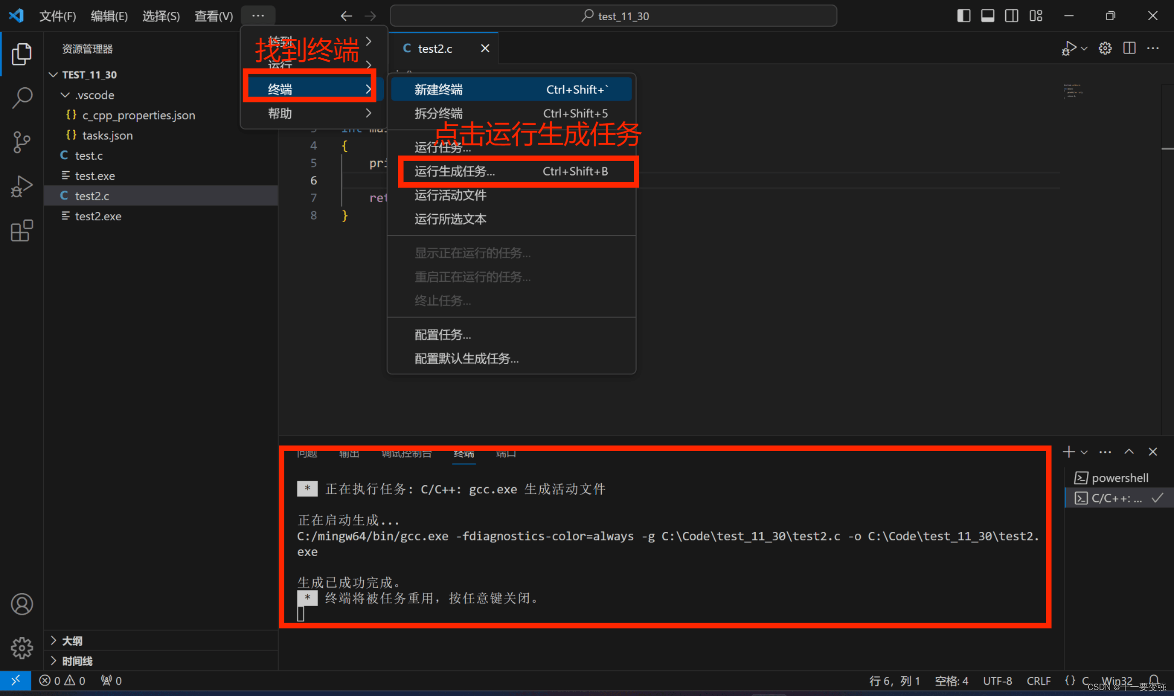Open Run and Debug view
This screenshot has height=696, width=1174.
pos(22,187)
